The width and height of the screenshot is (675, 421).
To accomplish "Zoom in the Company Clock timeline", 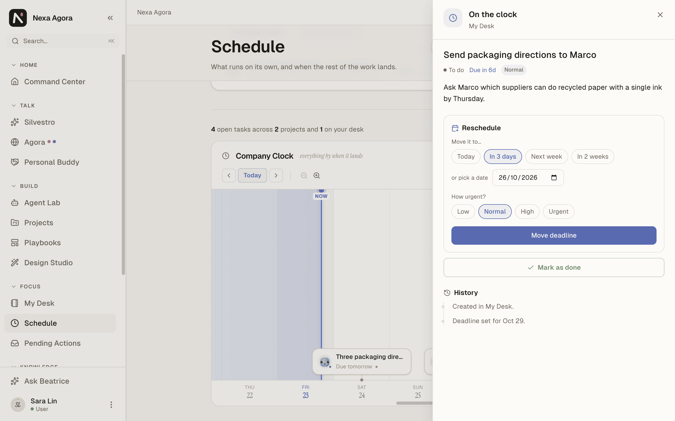I will coord(317,176).
